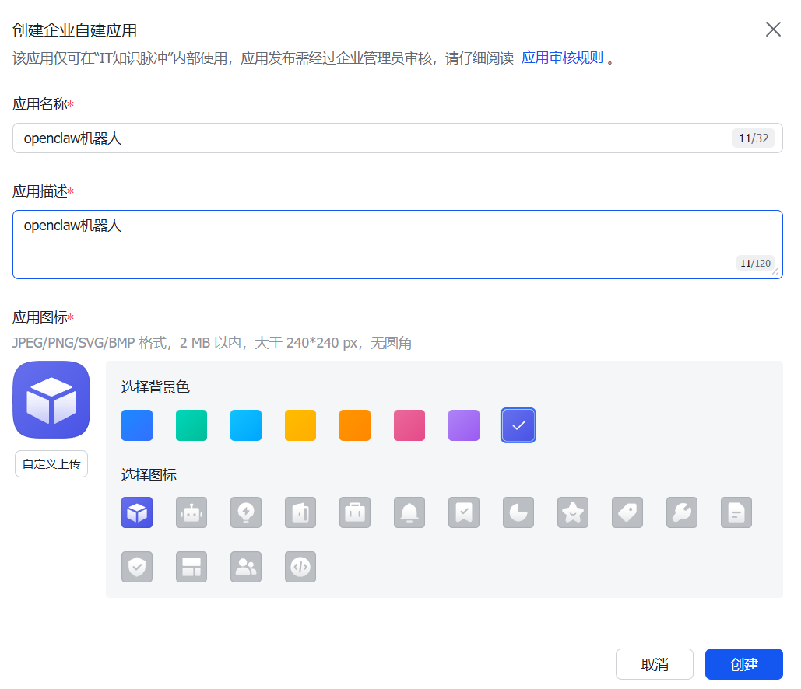Image resolution: width=801 pixels, height=689 pixels.
Task: Select the pie chart icon
Action: (x=518, y=512)
